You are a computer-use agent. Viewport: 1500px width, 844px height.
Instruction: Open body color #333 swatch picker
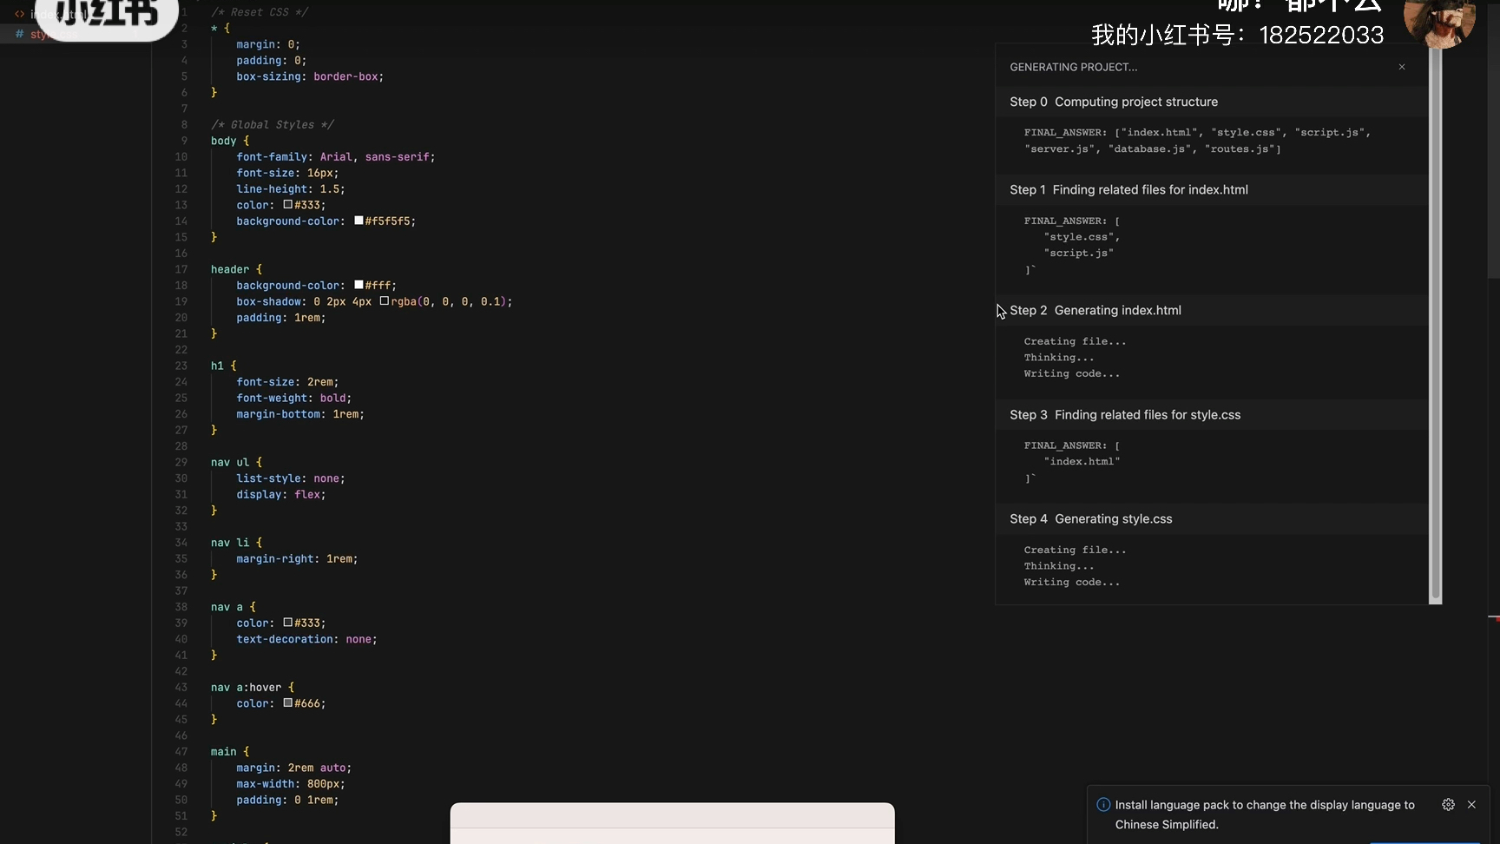287,205
